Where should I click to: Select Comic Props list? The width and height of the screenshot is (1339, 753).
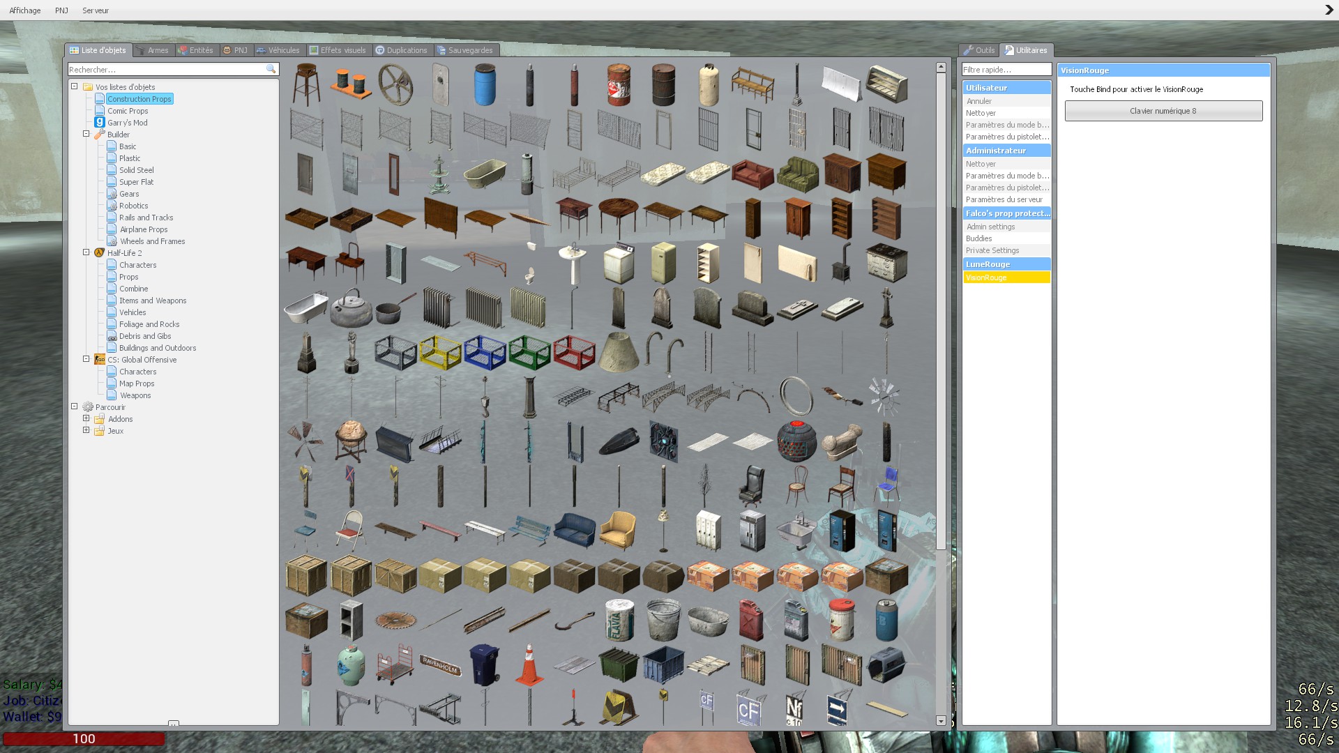[x=128, y=111]
